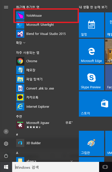Open the Microsoft Edge tile
112x172 pixels.
click(92, 51)
